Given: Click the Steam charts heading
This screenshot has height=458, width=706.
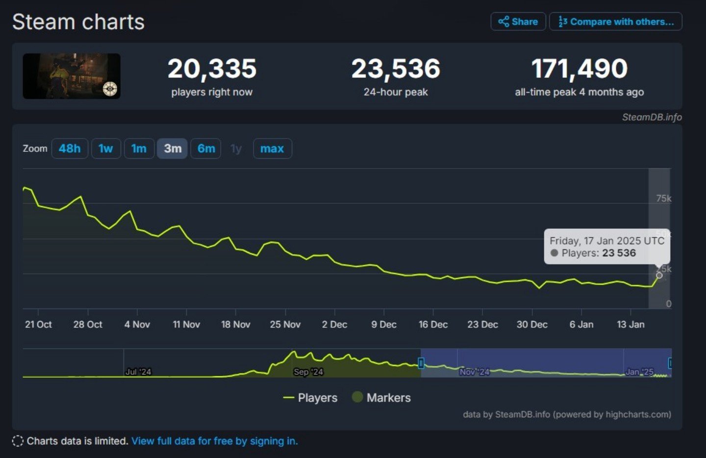Looking at the screenshot, I should pyautogui.click(x=78, y=22).
